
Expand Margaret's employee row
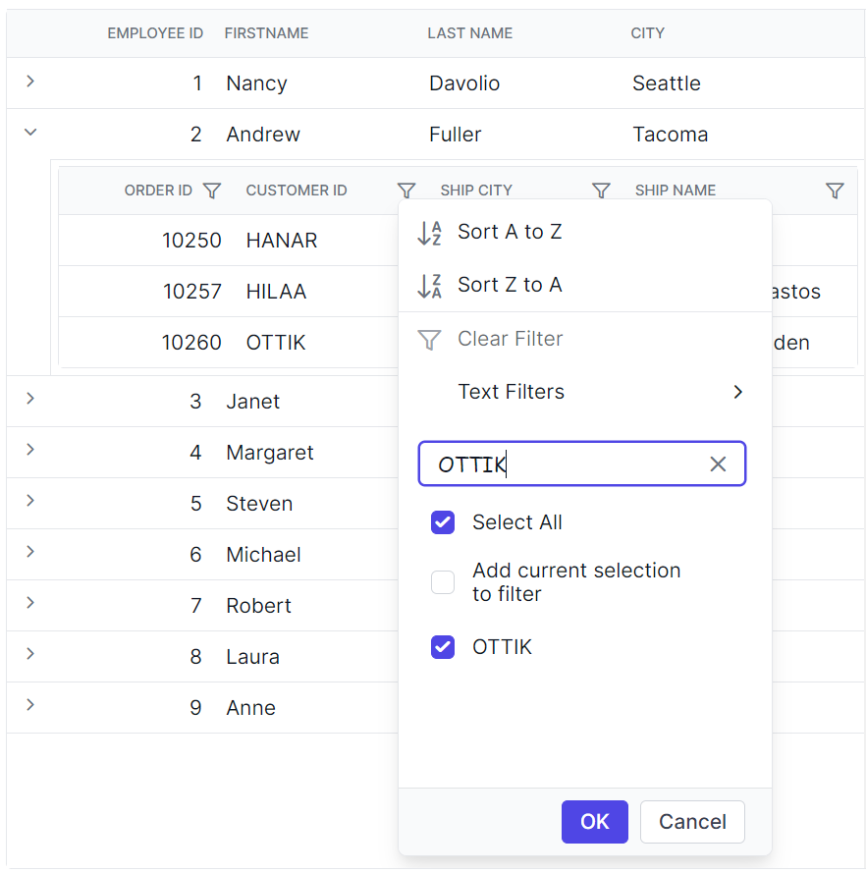point(30,450)
